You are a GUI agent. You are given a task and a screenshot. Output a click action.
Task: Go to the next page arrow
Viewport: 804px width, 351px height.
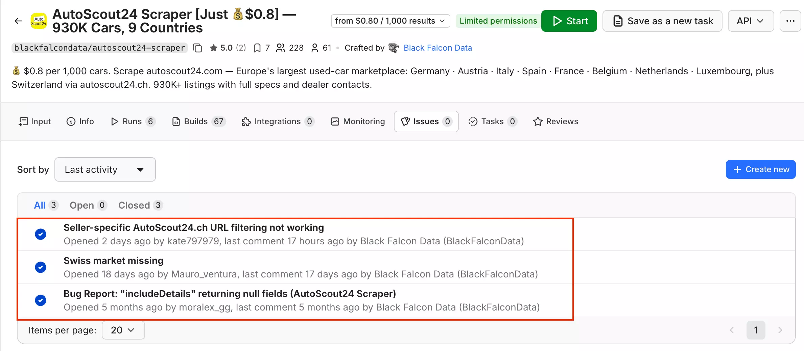pyautogui.click(x=780, y=330)
